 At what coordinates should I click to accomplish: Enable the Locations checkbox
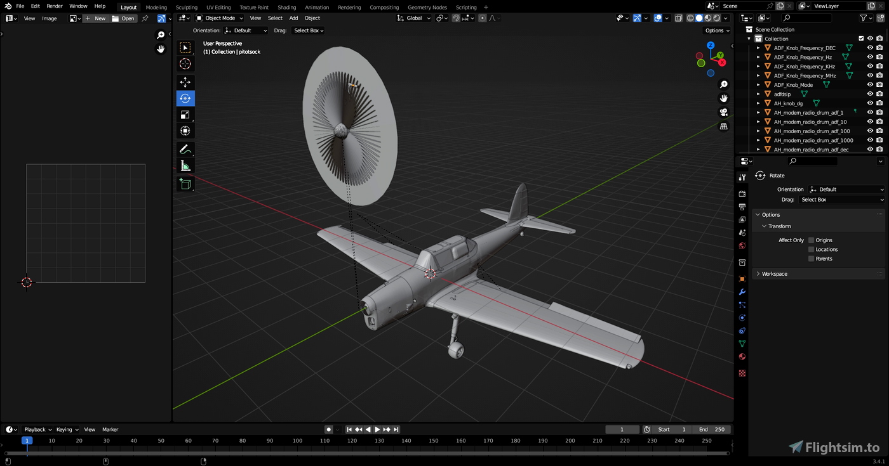811,249
